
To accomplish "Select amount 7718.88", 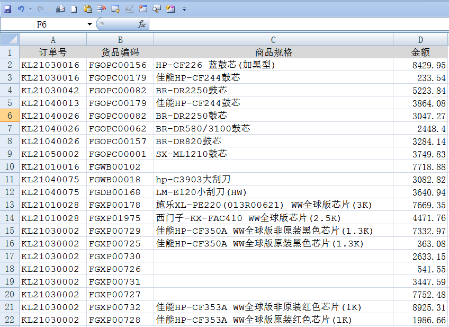I will [420, 166].
